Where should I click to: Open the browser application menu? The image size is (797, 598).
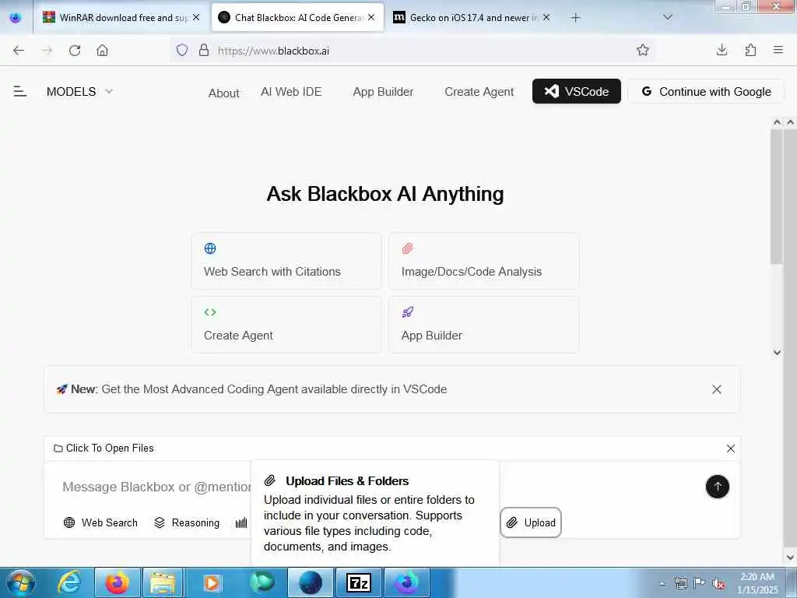point(778,50)
